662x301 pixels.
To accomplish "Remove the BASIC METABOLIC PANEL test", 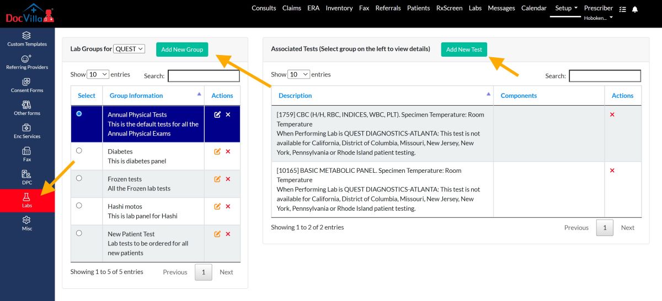I will pos(612,171).
